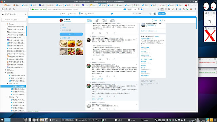Open the zoom level 80% indicator
217x122 pixels.
129,9
